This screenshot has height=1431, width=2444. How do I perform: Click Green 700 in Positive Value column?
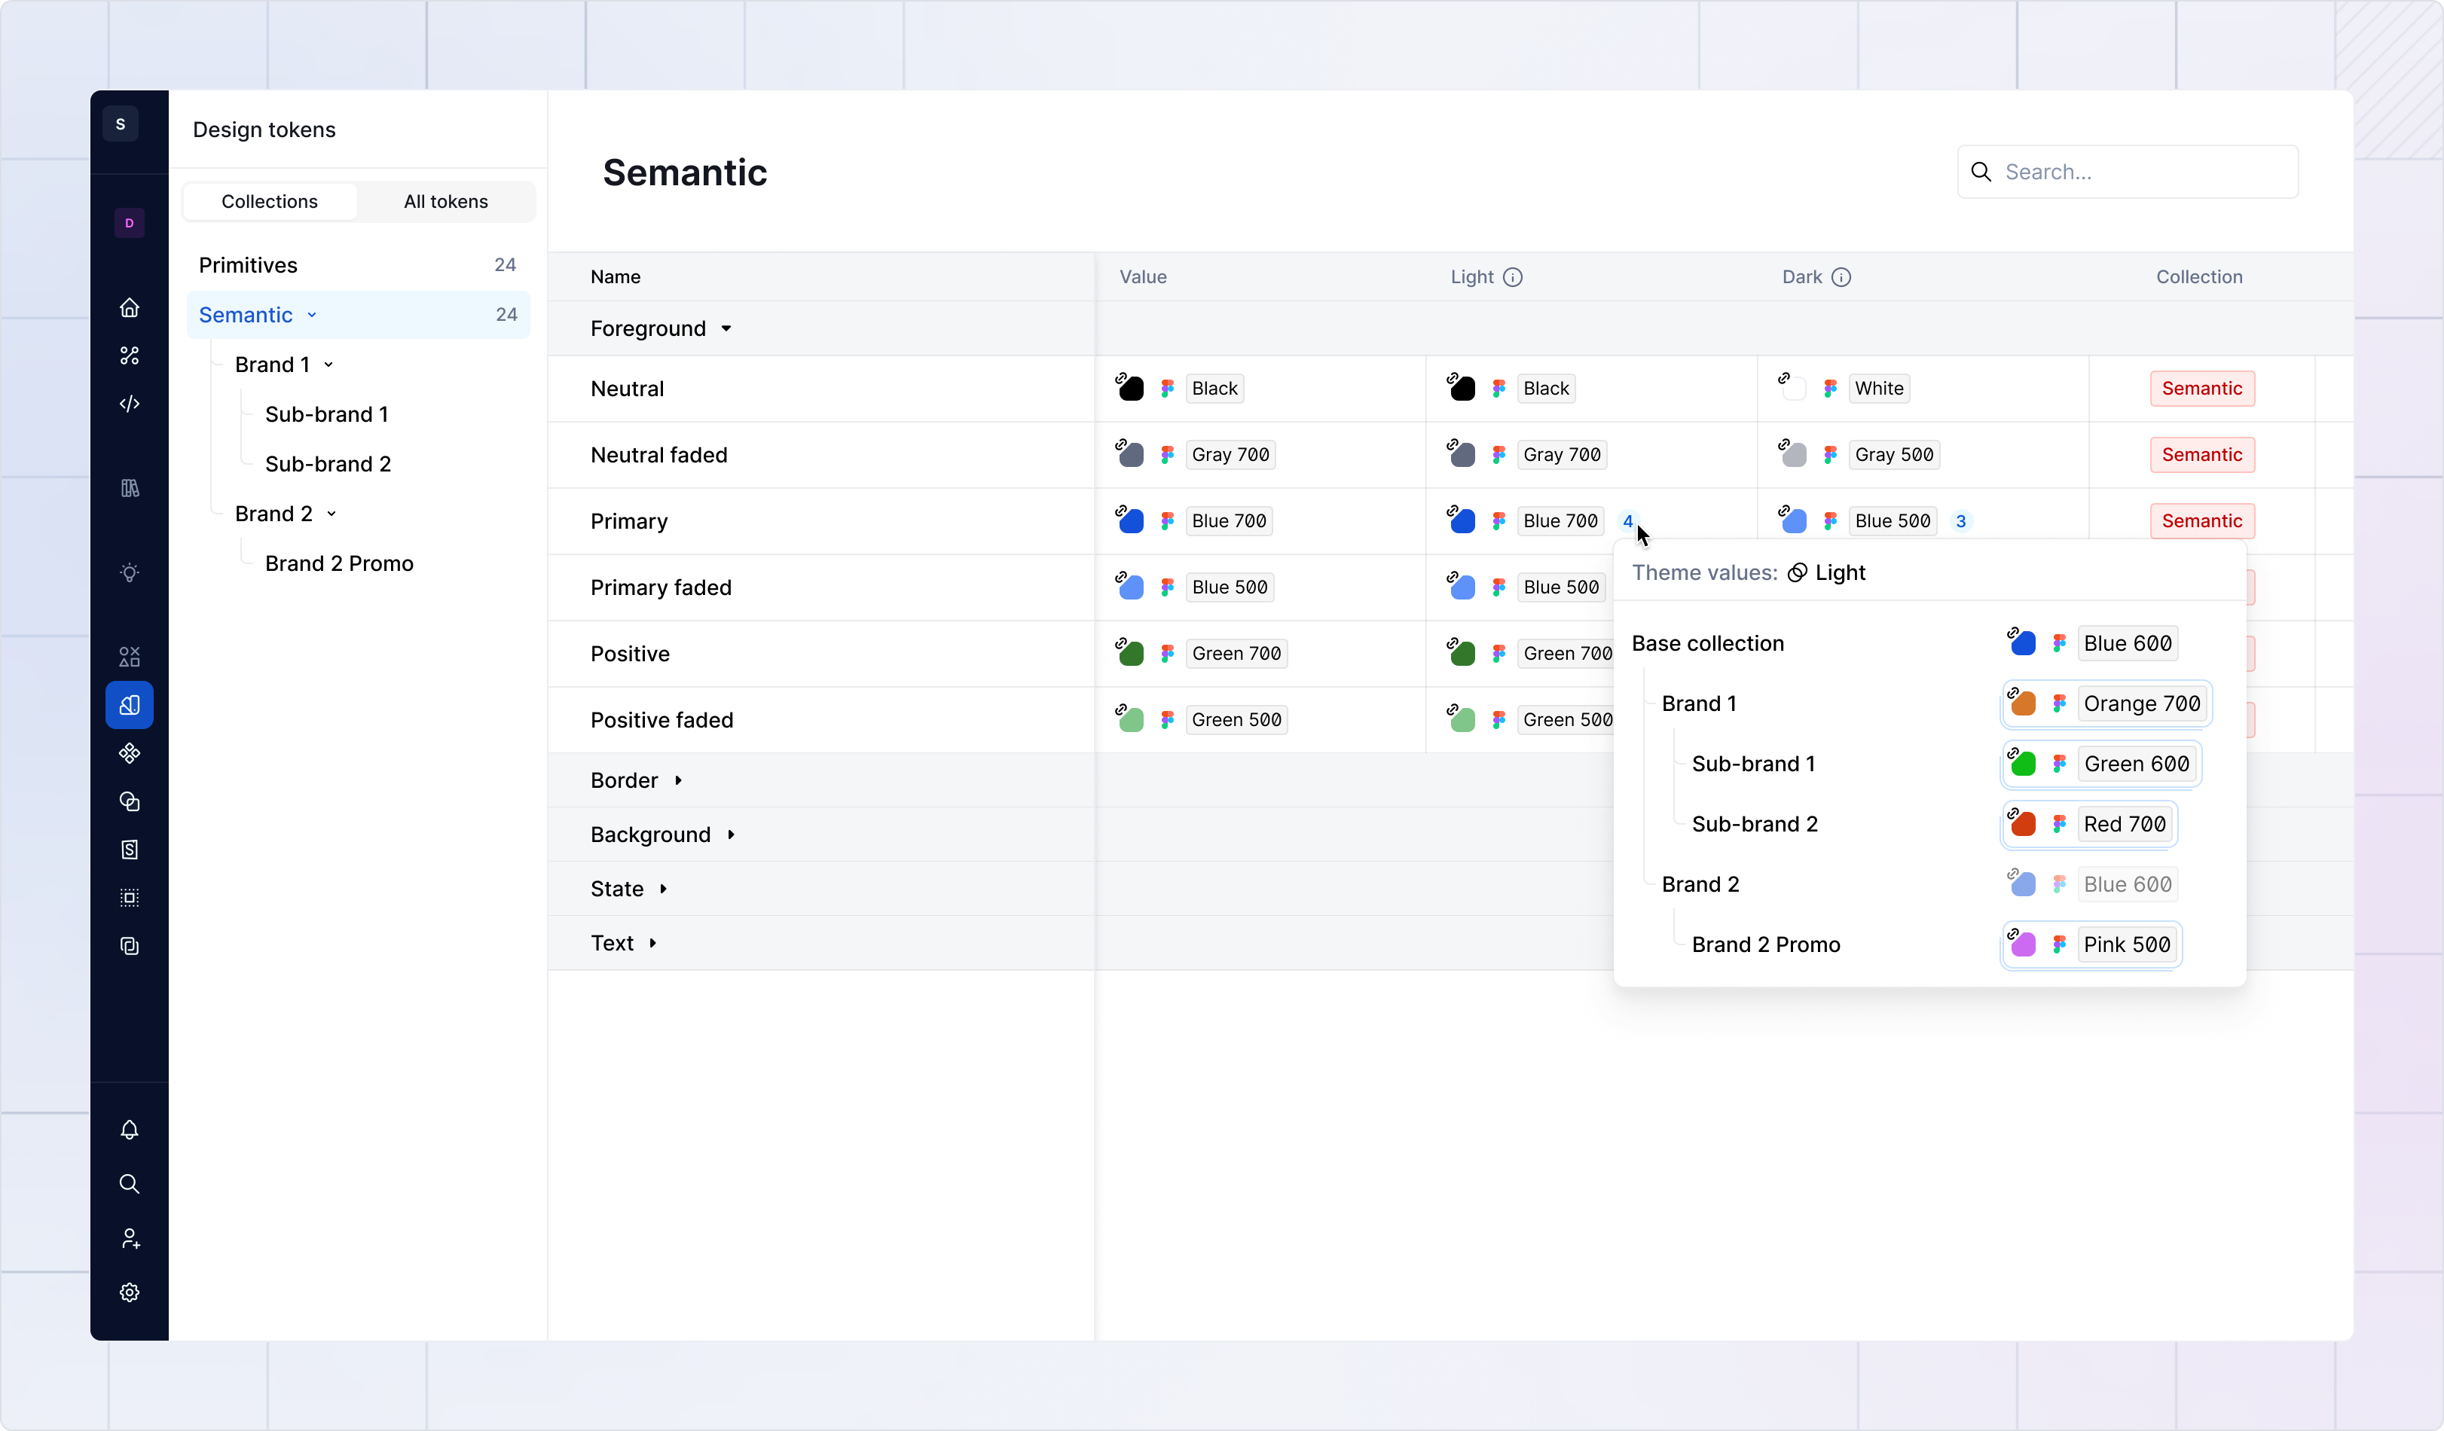pos(1236,654)
